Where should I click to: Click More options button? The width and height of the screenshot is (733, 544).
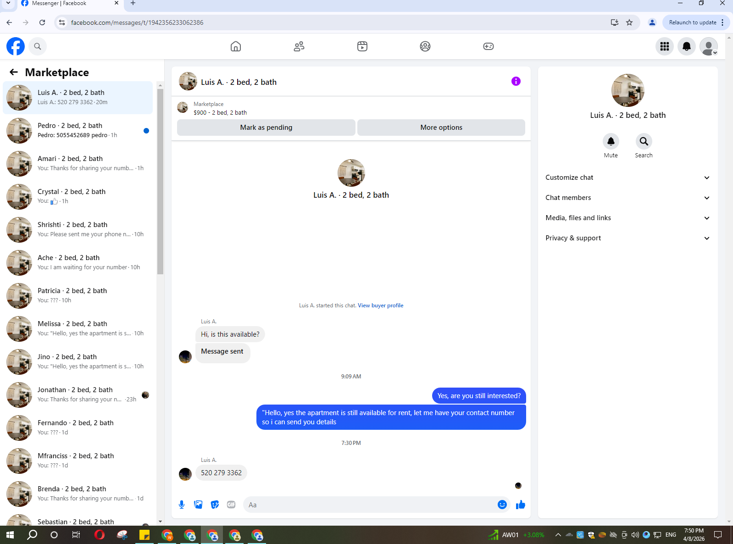pos(441,128)
